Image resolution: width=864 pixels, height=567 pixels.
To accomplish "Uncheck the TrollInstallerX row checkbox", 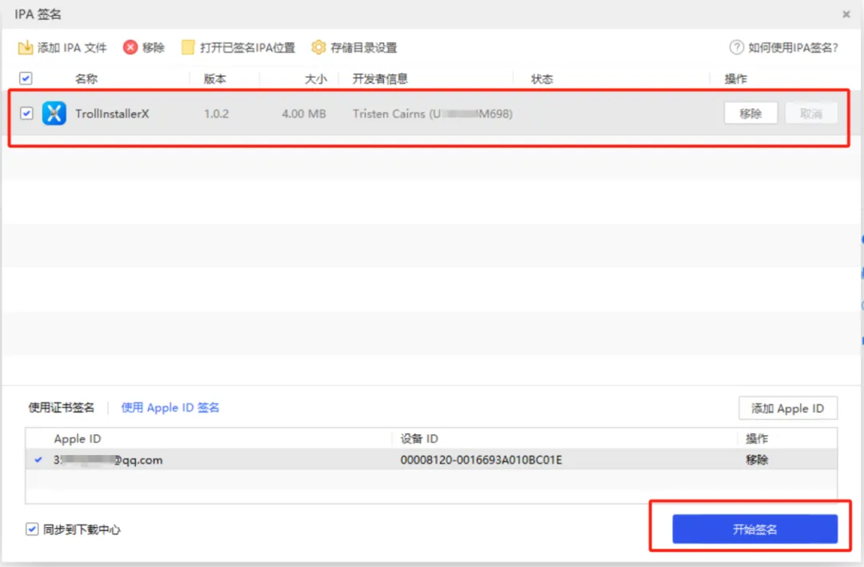I will [26, 113].
